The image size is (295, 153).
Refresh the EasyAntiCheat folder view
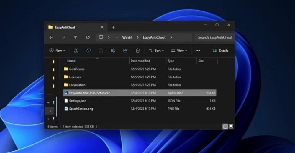(x=88, y=37)
